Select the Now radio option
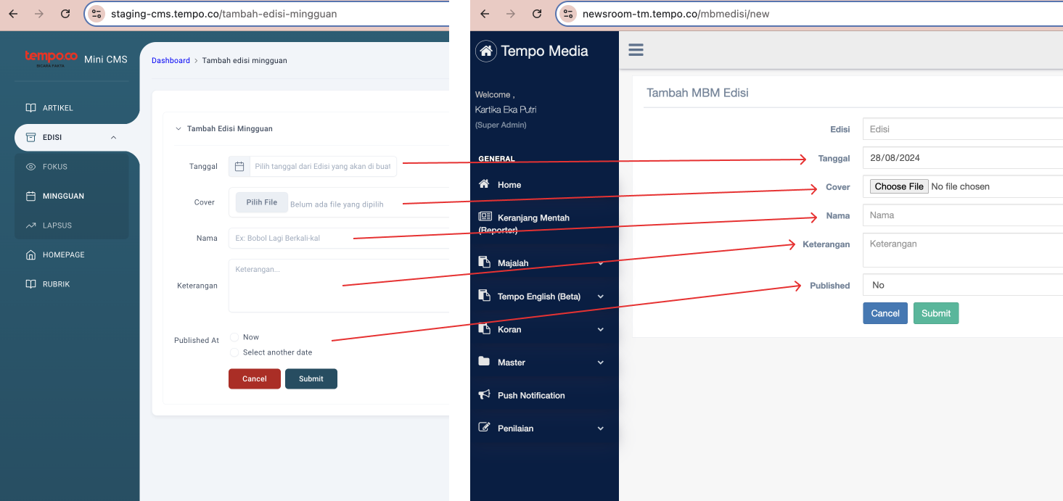The width and height of the screenshot is (1063, 501). (x=234, y=337)
